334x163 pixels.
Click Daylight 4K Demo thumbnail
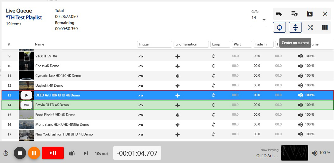point(26,85)
